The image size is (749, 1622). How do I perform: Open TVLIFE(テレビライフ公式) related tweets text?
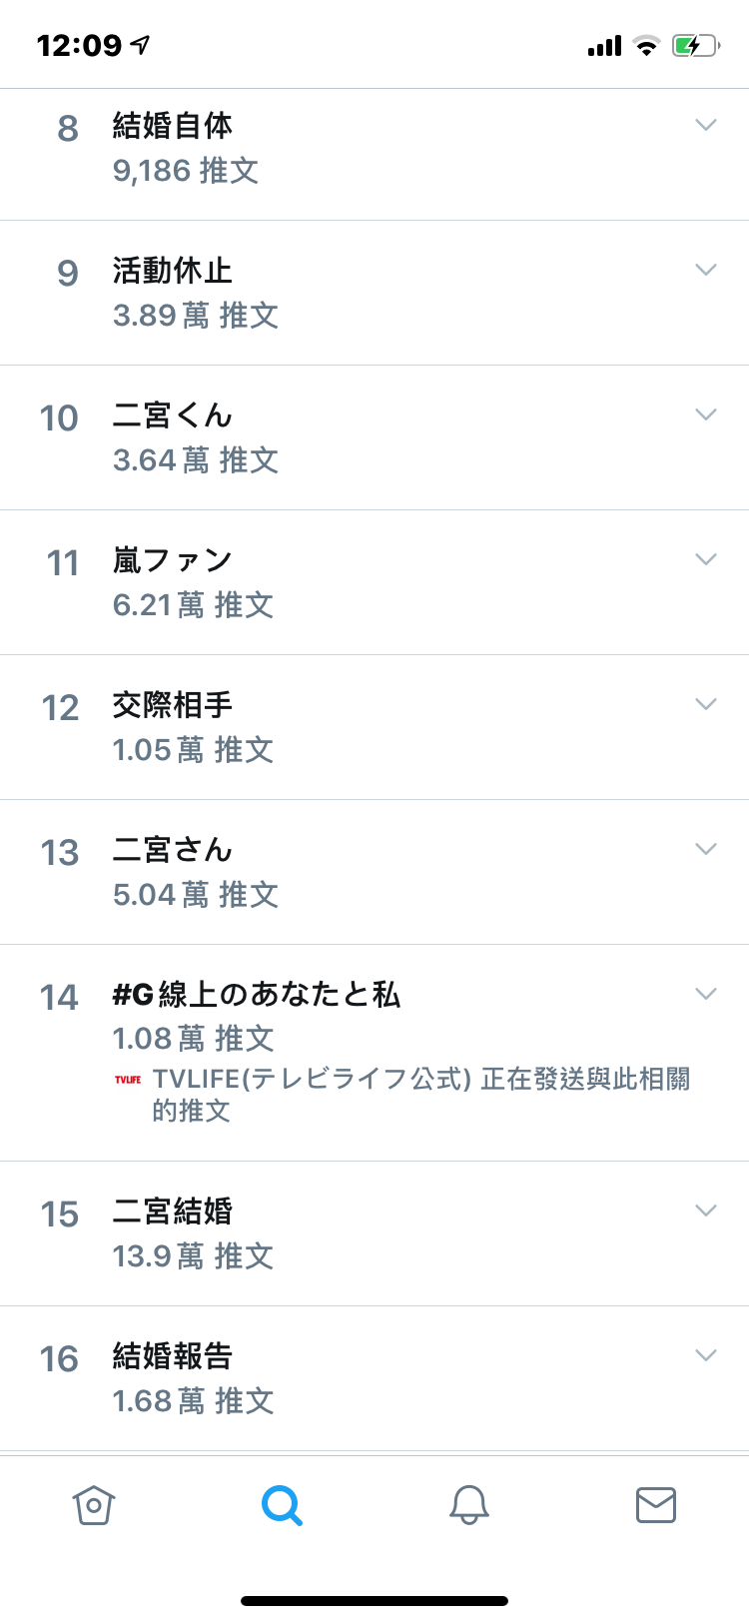[420, 1095]
